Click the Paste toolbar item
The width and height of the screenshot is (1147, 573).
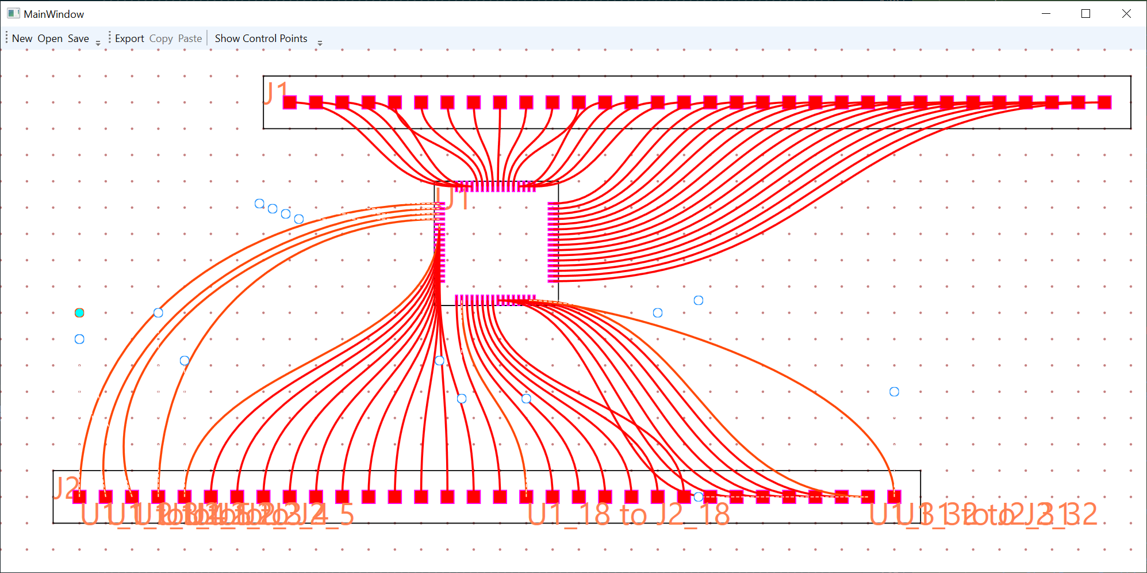(x=190, y=39)
